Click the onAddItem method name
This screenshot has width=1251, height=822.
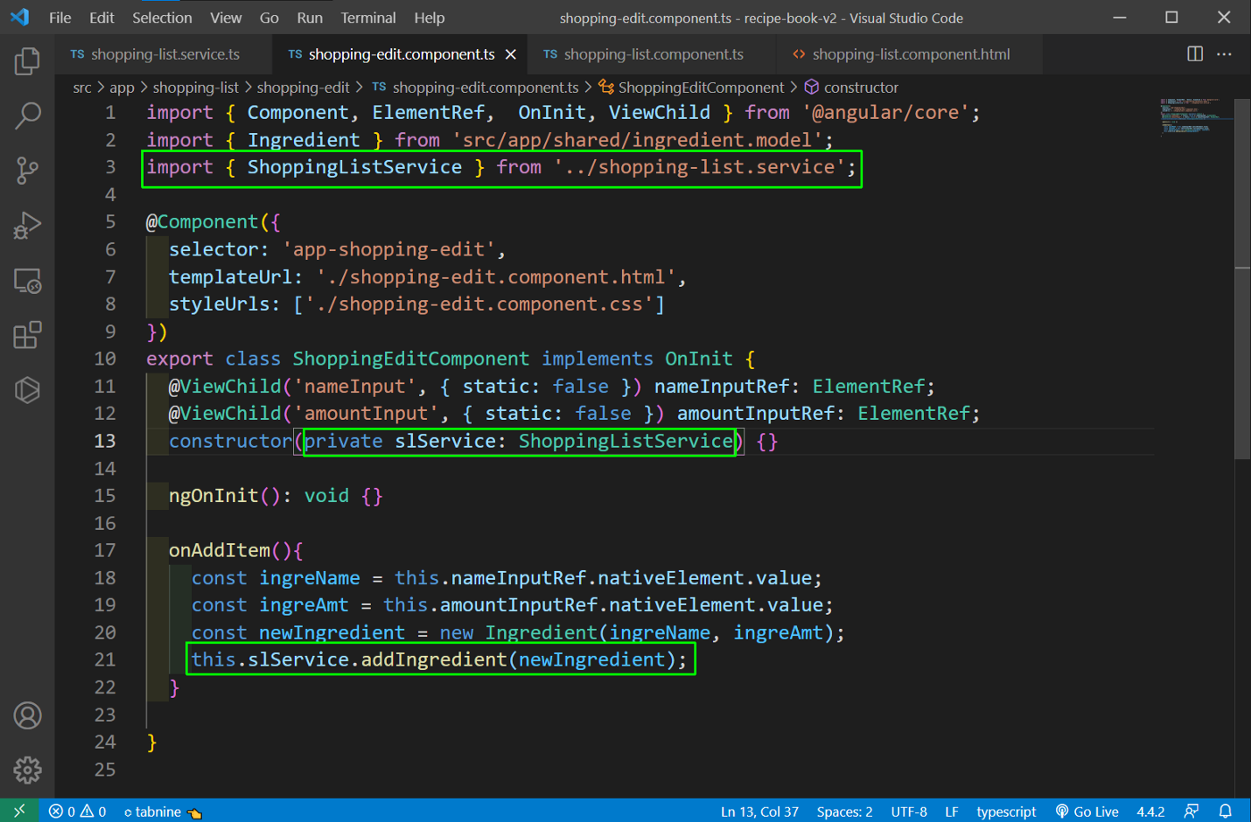point(219,550)
